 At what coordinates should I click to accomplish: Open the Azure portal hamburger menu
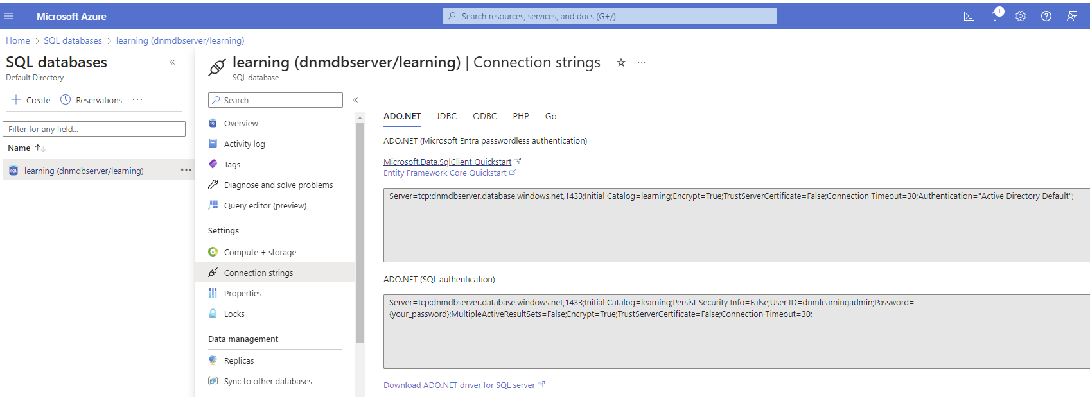tap(8, 16)
